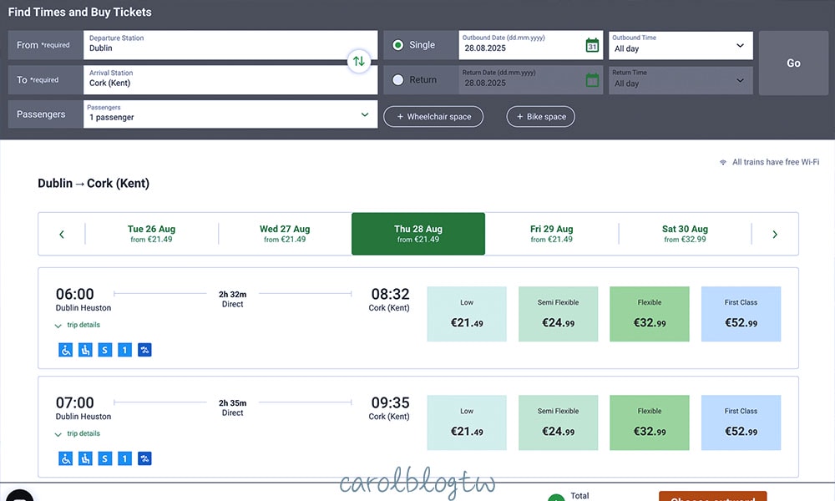The image size is (835, 501).
Task: Choose the €52.99 First Class fare at 06:00
Action: click(741, 314)
